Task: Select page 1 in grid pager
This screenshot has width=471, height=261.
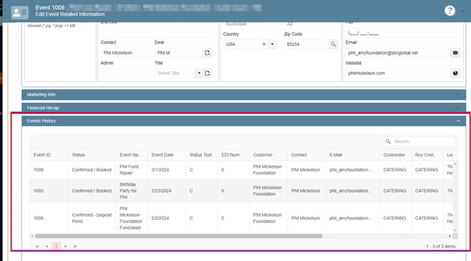Action: (x=56, y=246)
